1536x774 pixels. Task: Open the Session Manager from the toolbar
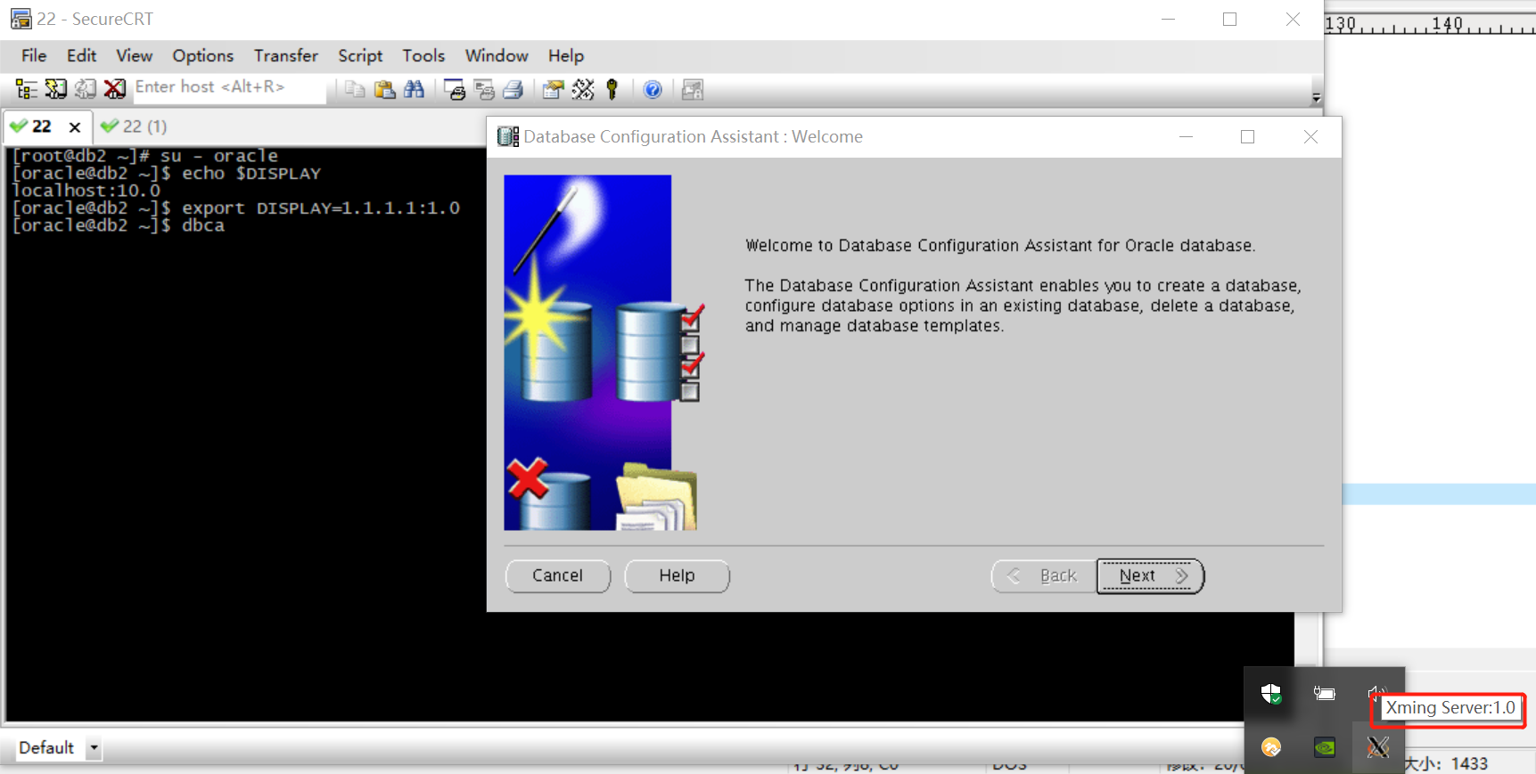pyautogui.click(x=27, y=89)
